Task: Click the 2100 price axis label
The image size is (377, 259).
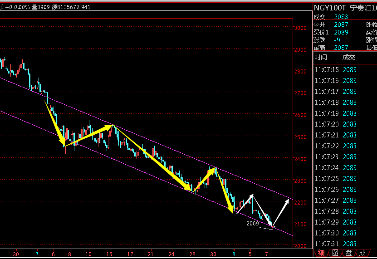Action: 300,224
